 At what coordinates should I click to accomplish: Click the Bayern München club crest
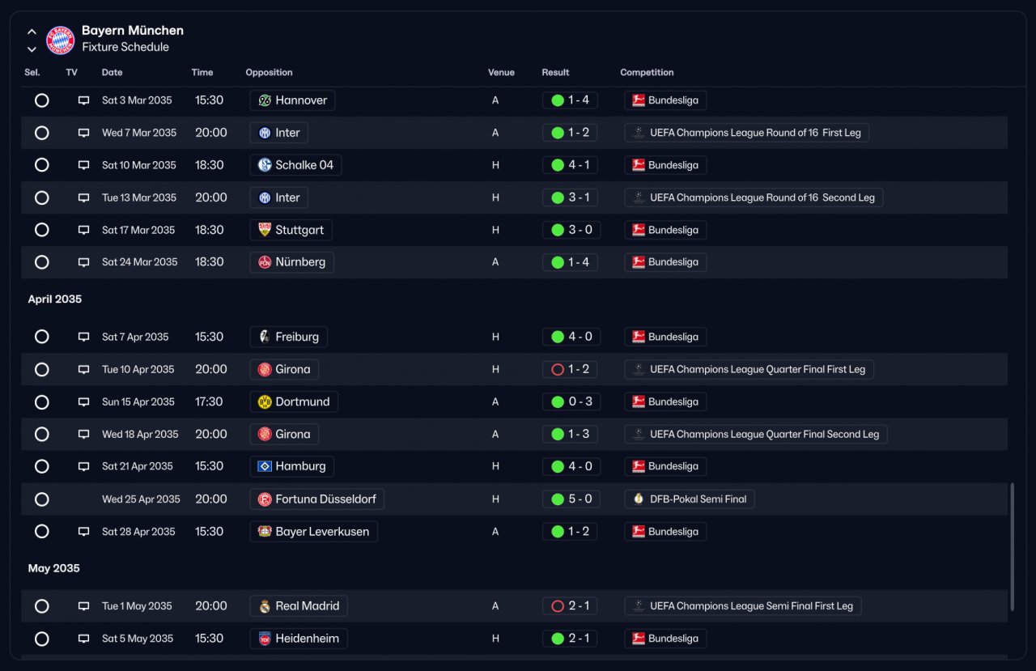point(61,40)
